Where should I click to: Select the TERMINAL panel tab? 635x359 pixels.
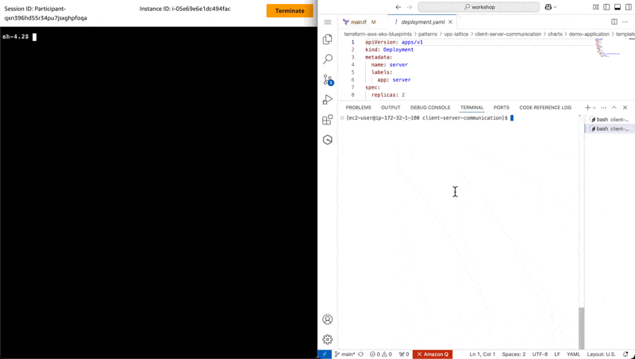[471, 108]
